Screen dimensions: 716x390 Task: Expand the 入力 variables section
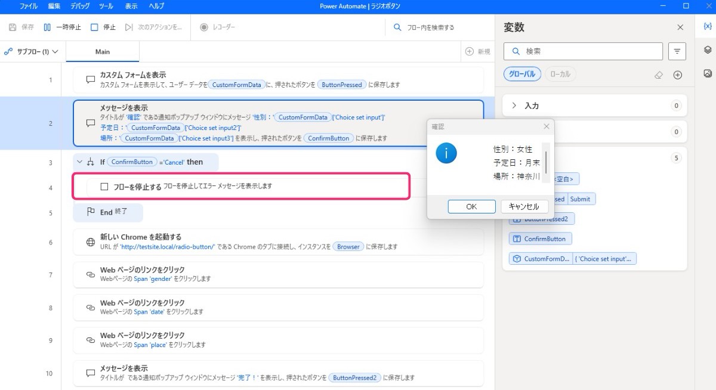pyautogui.click(x=514, y=106)
